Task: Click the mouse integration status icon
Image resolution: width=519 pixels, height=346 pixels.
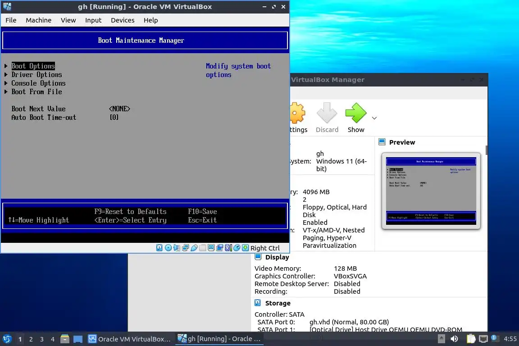Action: pos(237,248)
